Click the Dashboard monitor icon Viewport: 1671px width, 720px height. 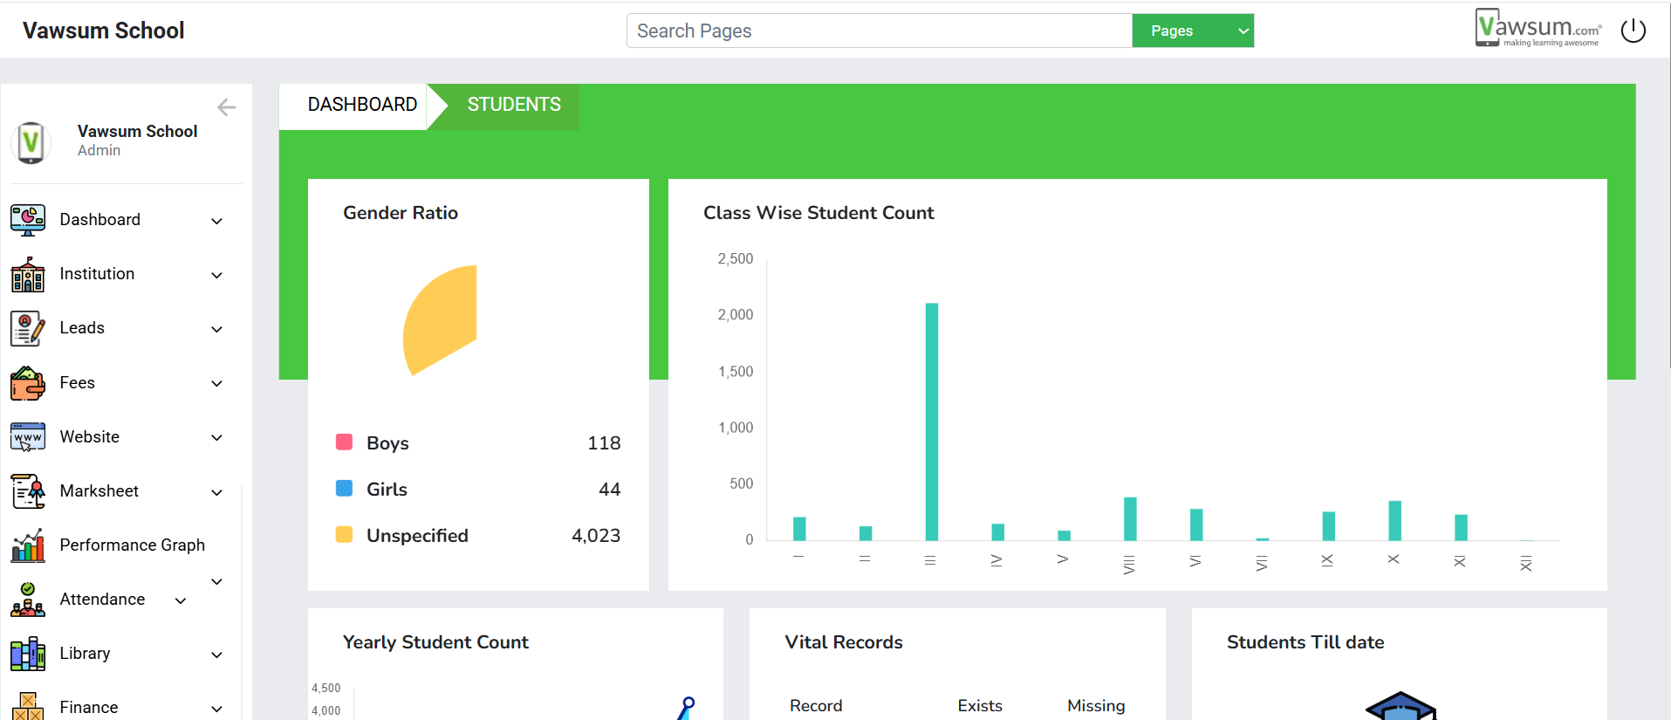pos(28,220)
